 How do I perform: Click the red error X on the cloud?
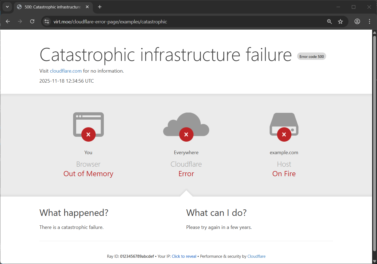(x=186, y=134)
